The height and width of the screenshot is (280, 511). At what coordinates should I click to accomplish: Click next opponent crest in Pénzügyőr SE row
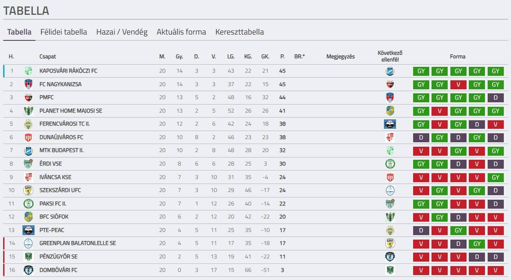(x=390, y=257)
